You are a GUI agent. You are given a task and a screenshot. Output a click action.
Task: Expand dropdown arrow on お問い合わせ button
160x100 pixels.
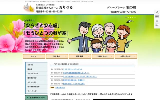(135, 56)
